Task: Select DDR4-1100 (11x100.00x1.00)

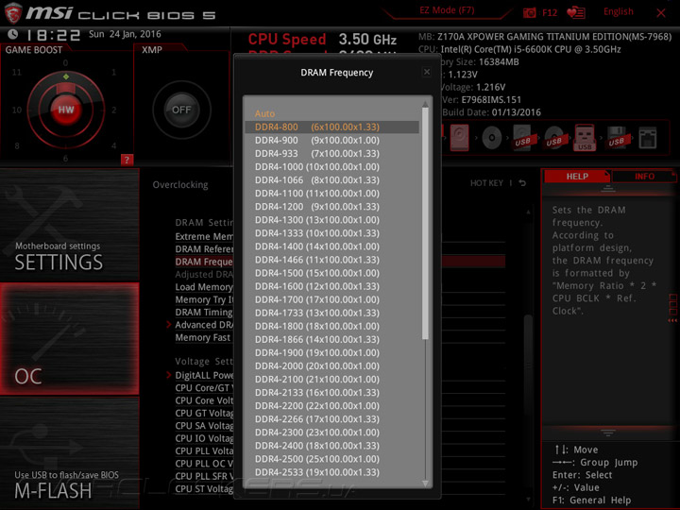Action: [x=331, y=194]
